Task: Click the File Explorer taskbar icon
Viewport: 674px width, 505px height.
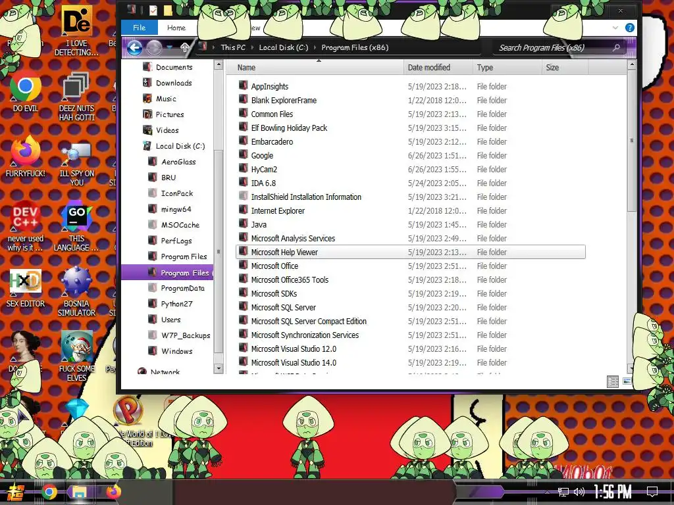Action: click(x=80, y=492)
